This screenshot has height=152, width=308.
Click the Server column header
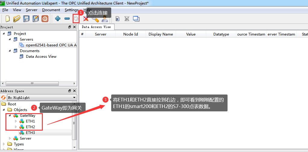(101, 34)
